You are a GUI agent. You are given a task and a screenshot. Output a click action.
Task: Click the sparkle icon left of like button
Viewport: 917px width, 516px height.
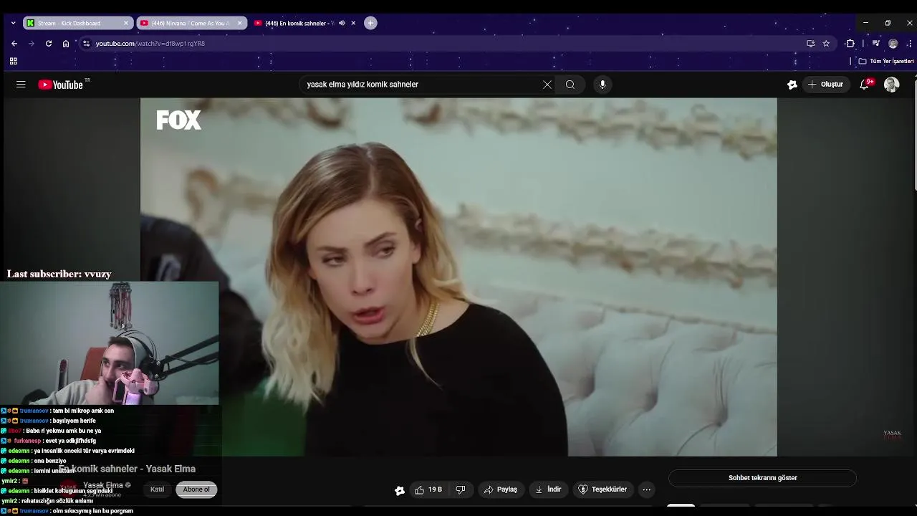click(x=400, y=490)
